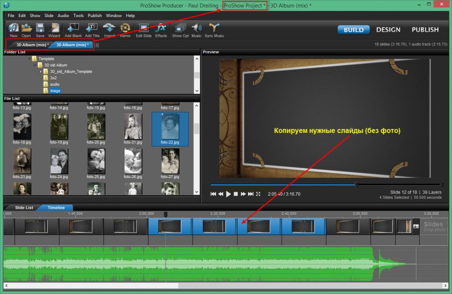Select thumbnail foto-20.jpg
The width and height of the screenshot is (452, 294).
[x=96, y=129]
